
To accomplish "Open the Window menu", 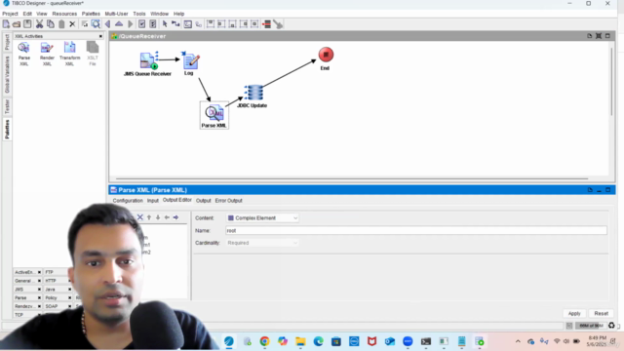I will point(160,14).
